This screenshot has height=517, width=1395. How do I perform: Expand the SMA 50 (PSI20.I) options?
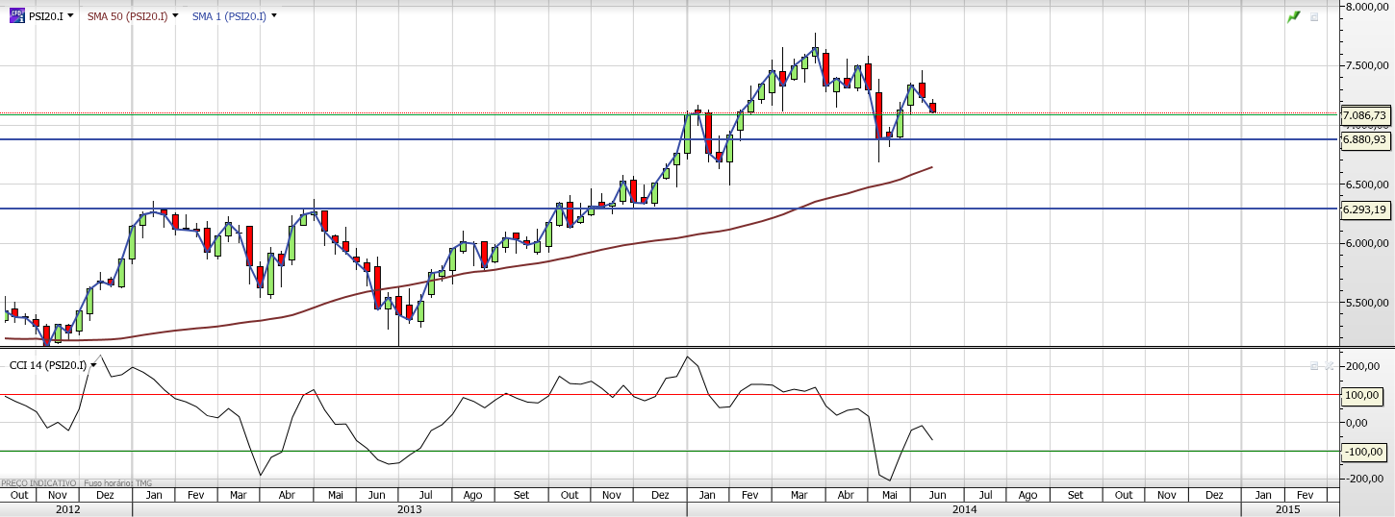click(175, 16)
